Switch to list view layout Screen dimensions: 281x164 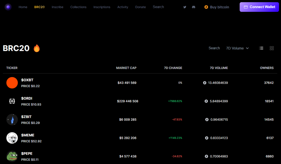click(261, 48)
